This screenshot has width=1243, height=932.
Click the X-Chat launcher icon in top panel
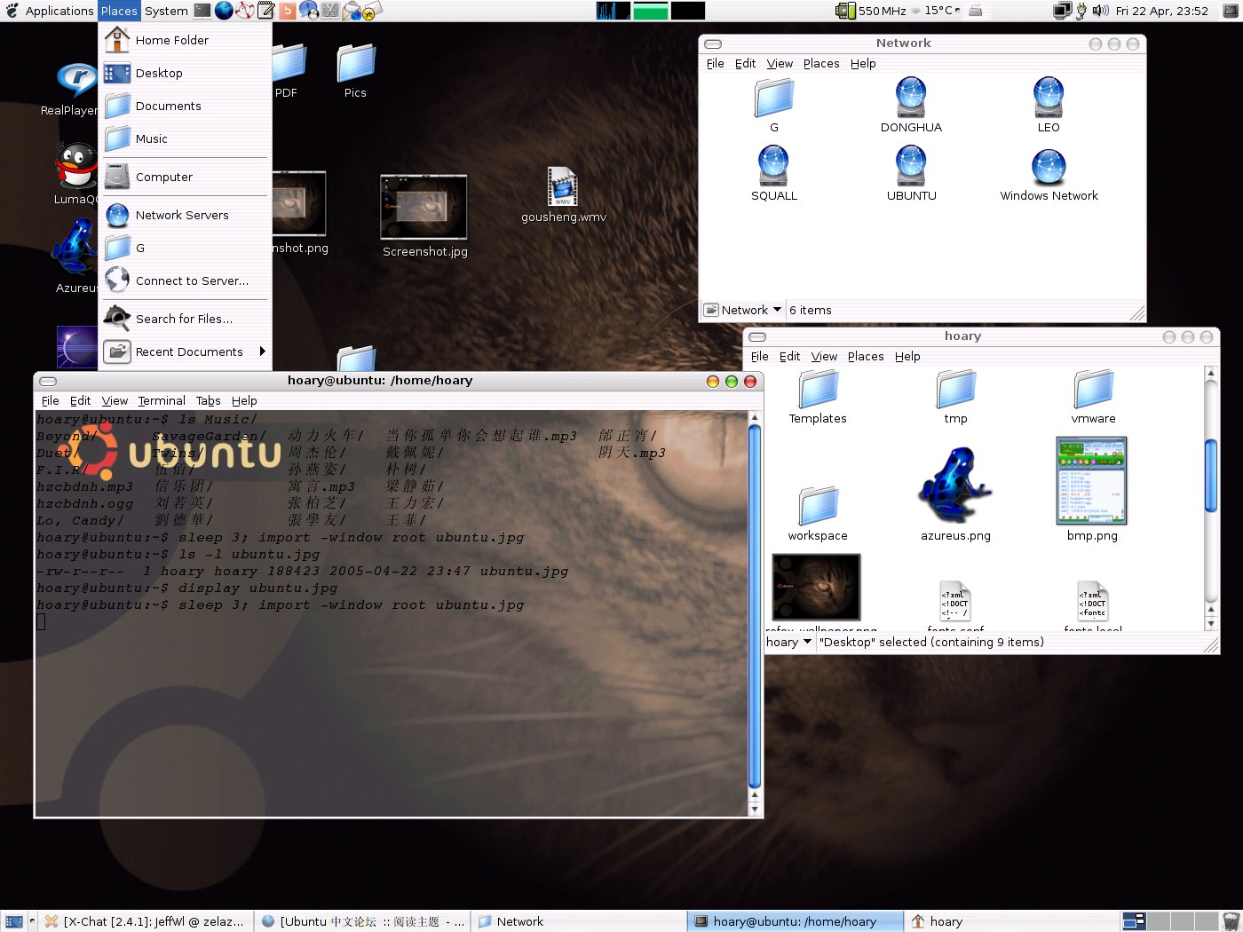click(330, 11)
